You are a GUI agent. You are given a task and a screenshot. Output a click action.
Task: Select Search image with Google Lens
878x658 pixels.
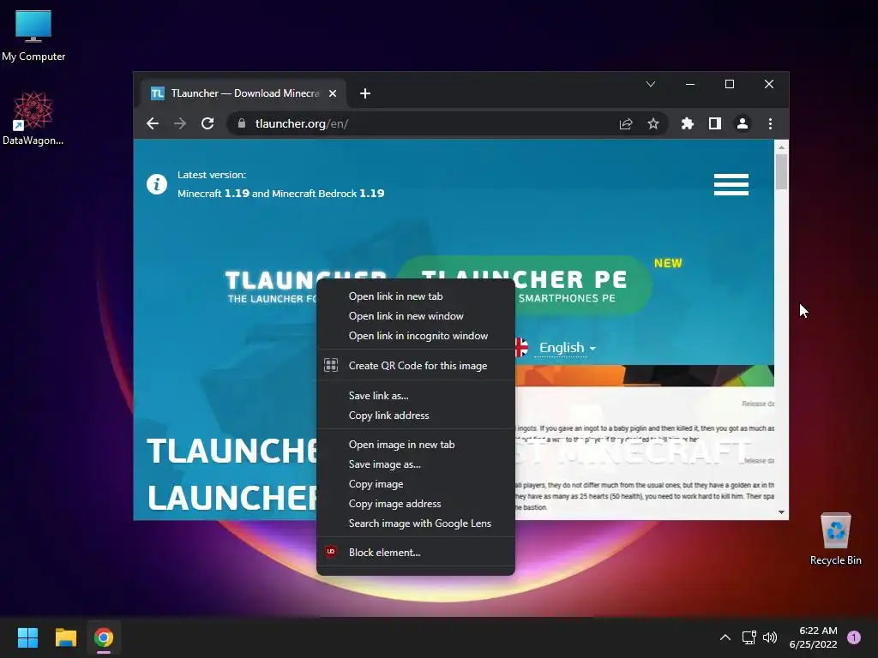coord(416,523)
